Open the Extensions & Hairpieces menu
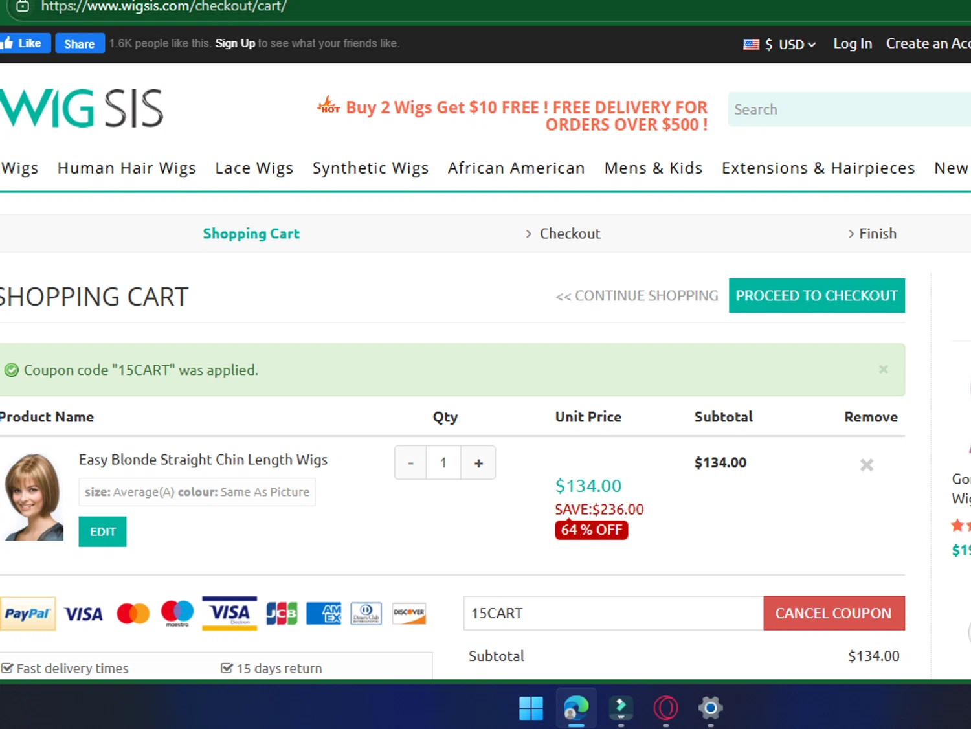 [818, 168]
